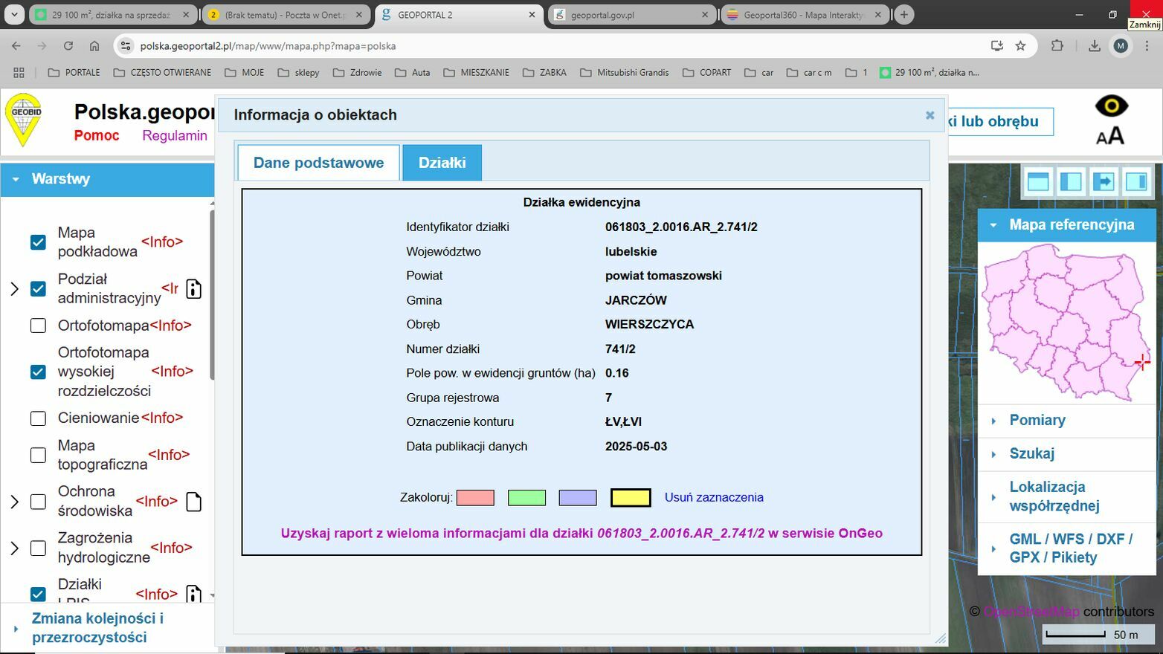The height and width of the screenshot is (654, 1163).
Task: Open browser home page
Action: click(94, 46)
